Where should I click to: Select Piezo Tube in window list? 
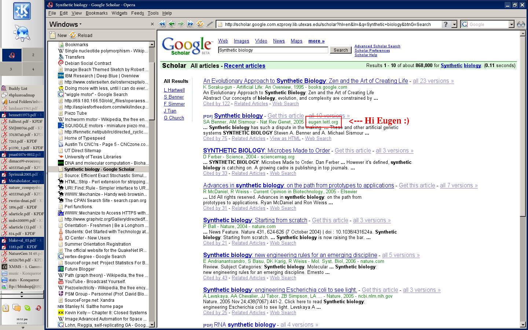click(76, 113)
